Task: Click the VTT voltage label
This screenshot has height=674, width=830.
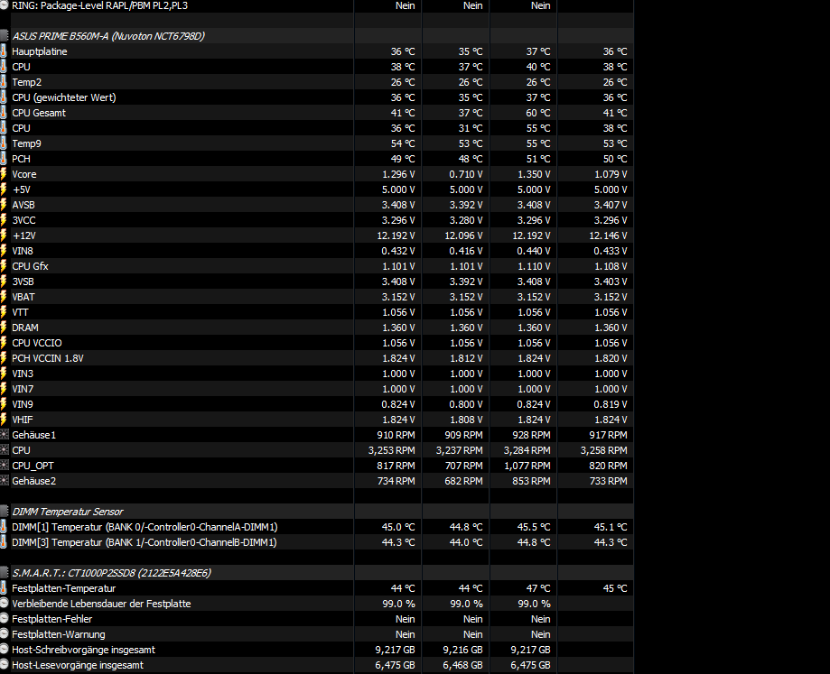Action: [x=21, y=312]
